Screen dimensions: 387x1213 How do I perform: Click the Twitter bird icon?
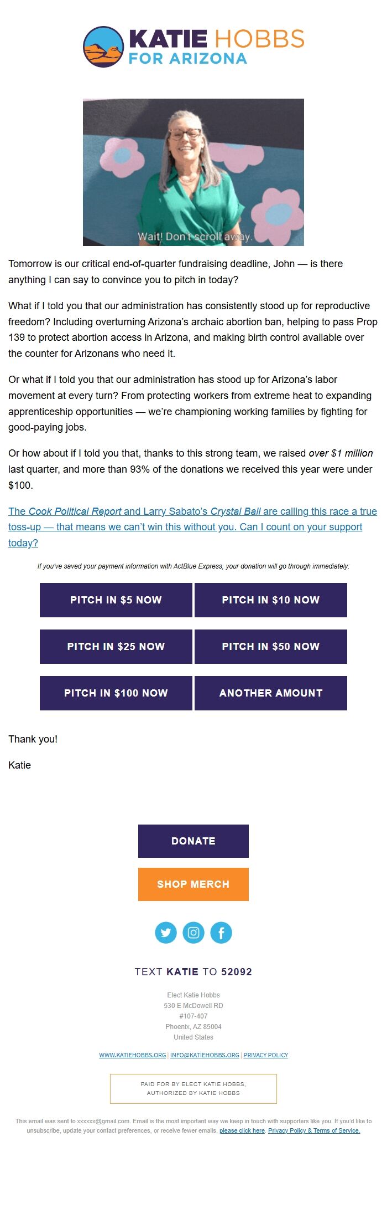(166, 933)
